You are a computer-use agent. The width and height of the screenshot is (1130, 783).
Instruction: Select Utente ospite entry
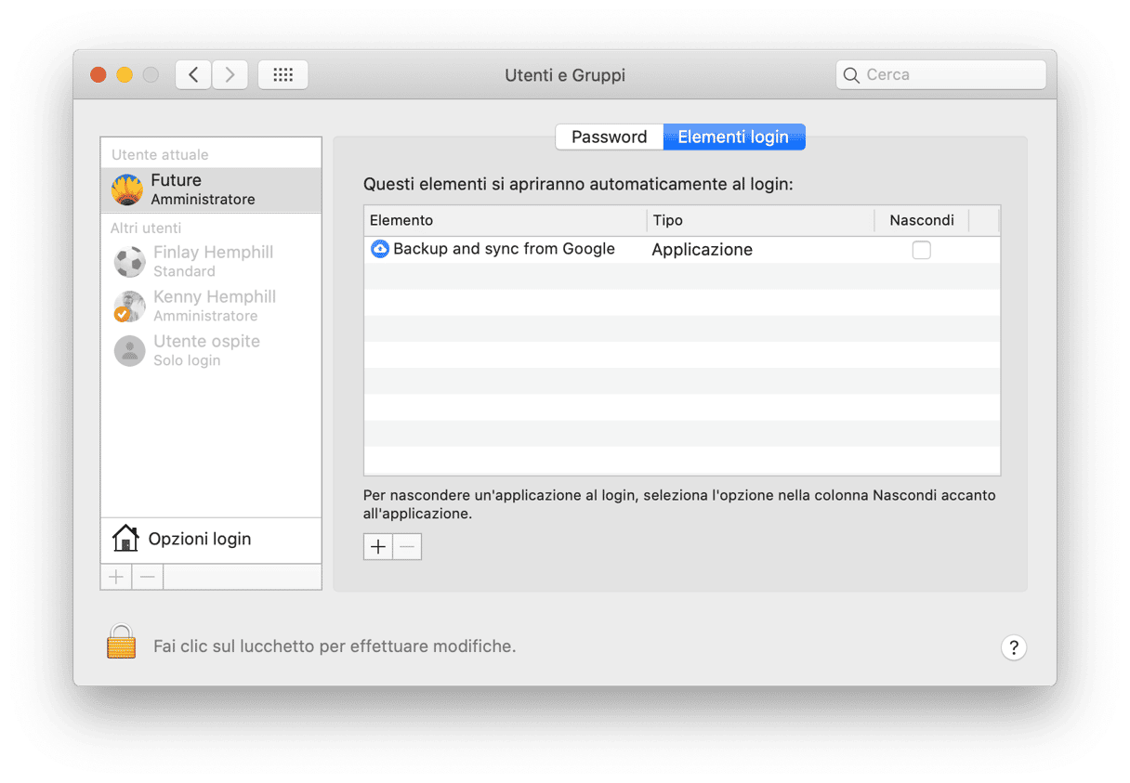(211, 350)
